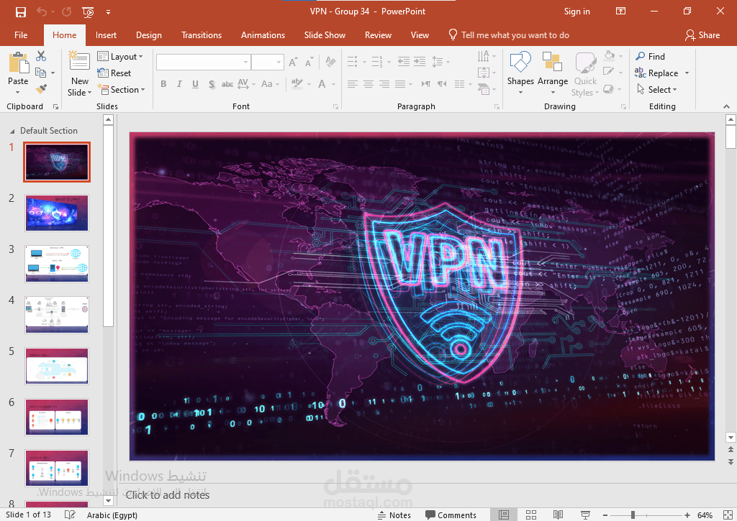Viewport: 737px width, 521px height.
Task: Click the Align Right icon
Action: 384,84
